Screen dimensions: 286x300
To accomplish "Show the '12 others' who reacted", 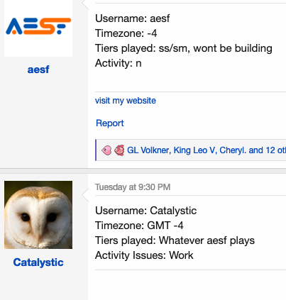I will pyautogui.click(x=276, y=150).
